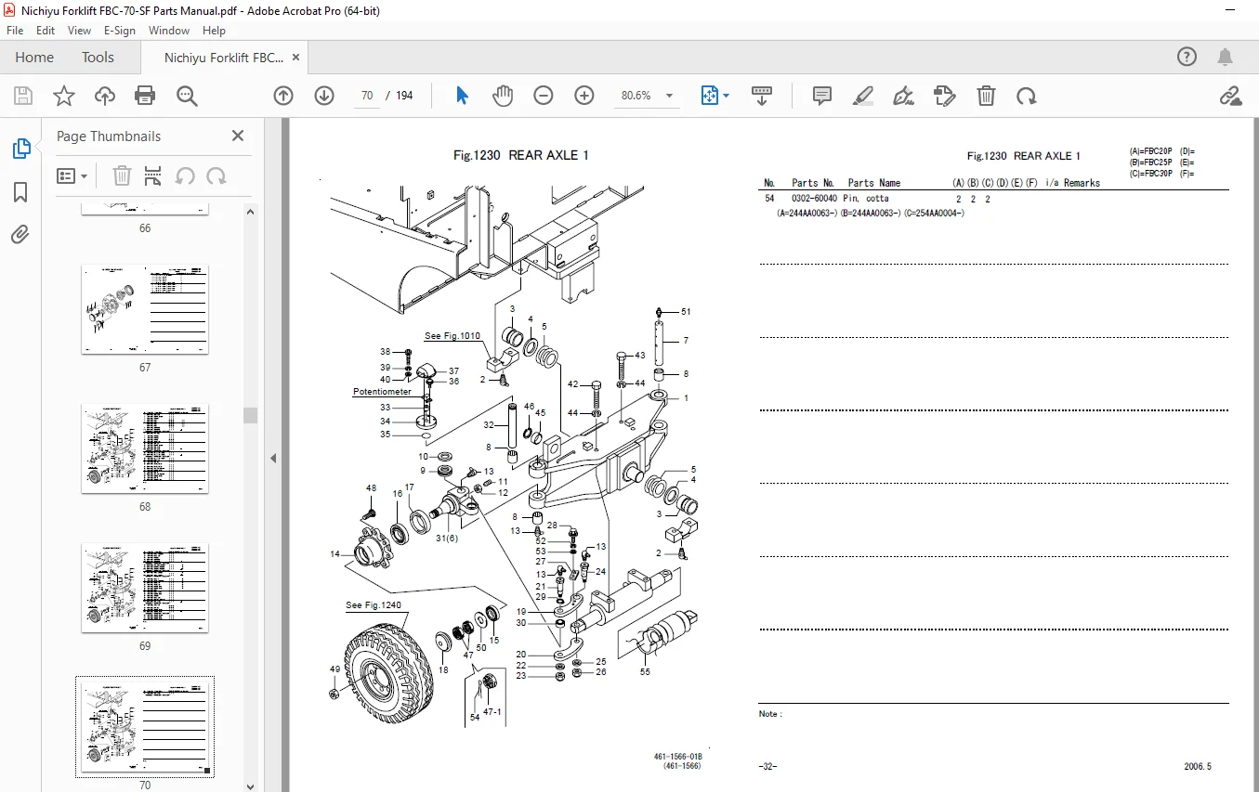Screen dimensions: 1259x792
Task: Delete selected thumbnails using the panel trash icon
Action: tap(122, 175)
